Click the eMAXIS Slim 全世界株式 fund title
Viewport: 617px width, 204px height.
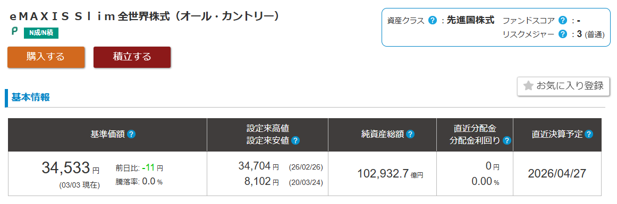[x=145, y=16]
